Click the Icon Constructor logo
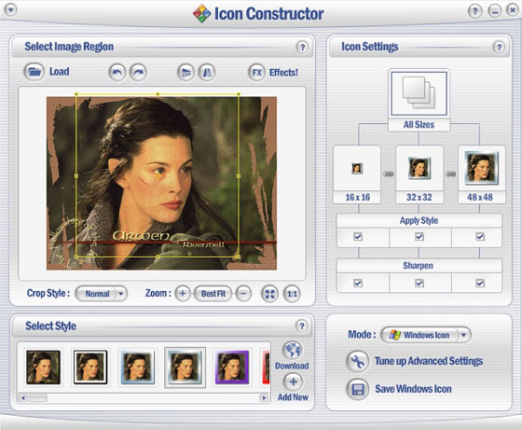This screenshot has height=430, width=522. pyautogui.click(x=201, y=14)
